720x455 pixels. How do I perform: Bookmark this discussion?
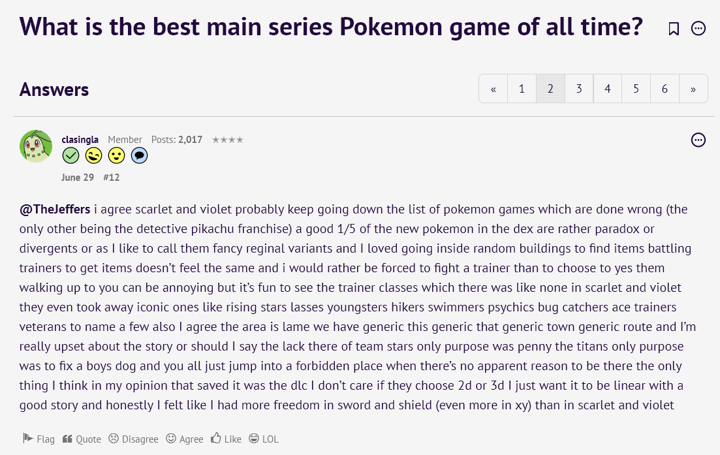tap(674, 28)
